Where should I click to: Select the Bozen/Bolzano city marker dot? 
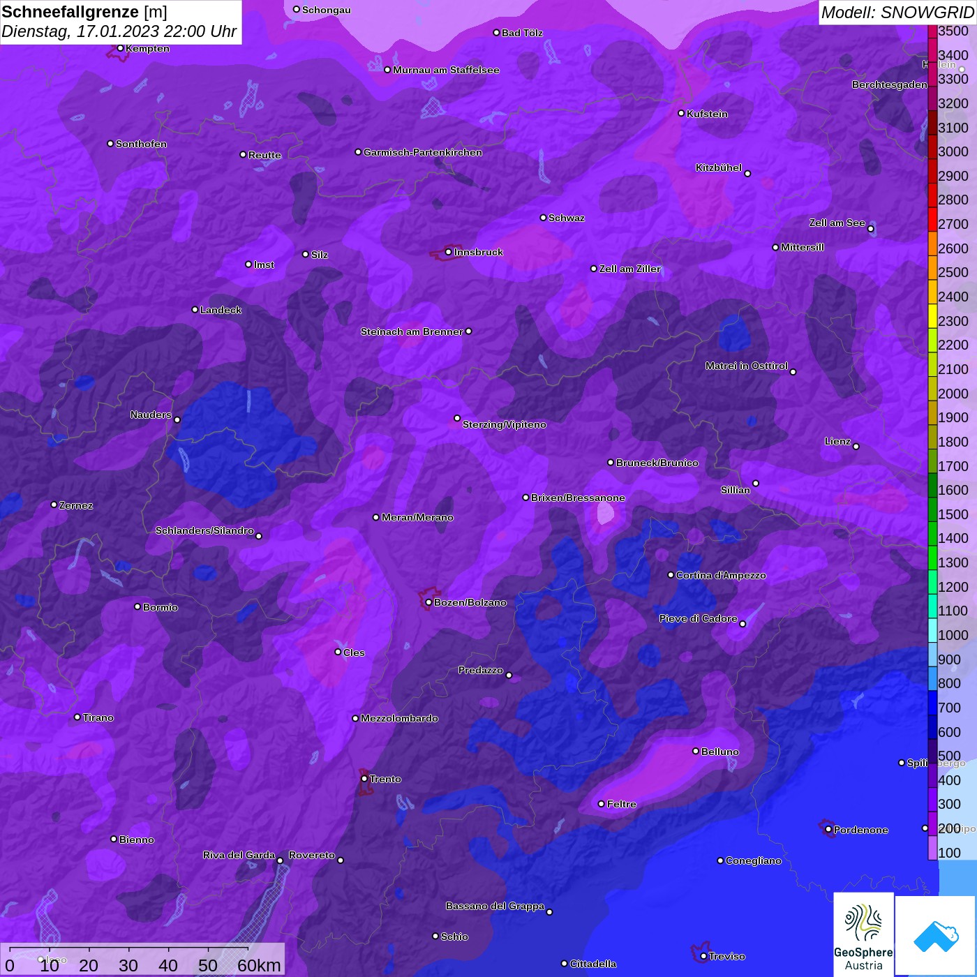click(428, 602)
